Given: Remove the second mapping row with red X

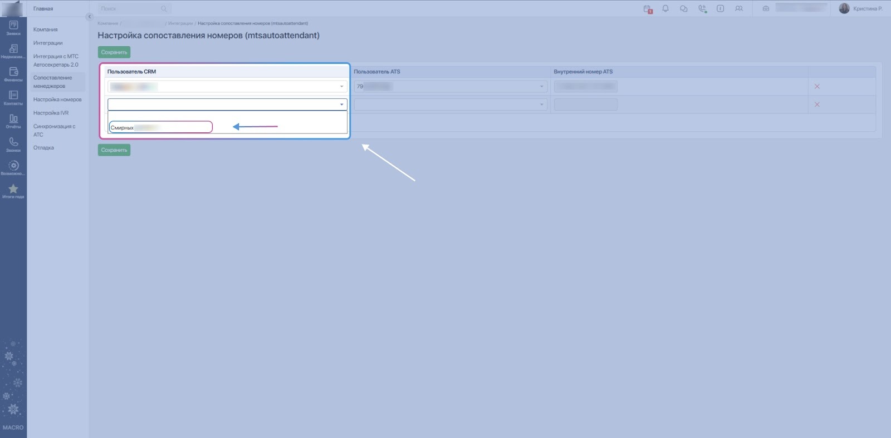Looking at the screenshot, I should (817, 104).
